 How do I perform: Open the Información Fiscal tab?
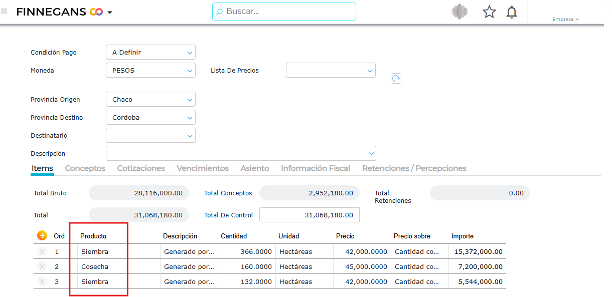(x=315, y=168)
